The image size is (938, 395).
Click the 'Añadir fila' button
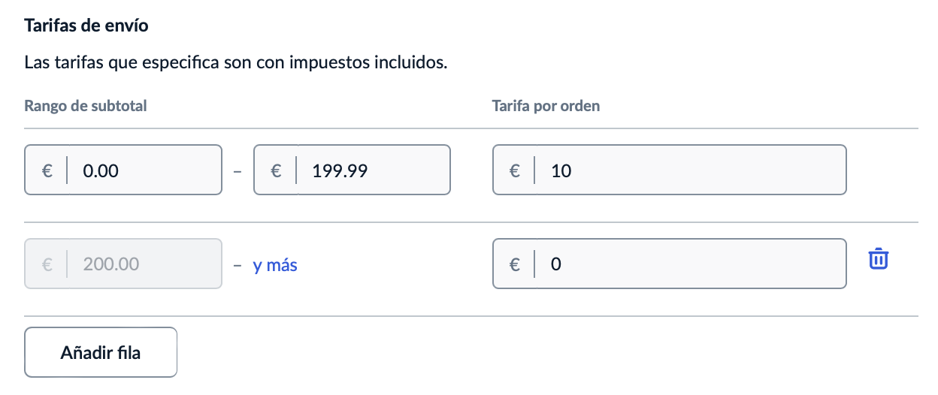[101, 352]
